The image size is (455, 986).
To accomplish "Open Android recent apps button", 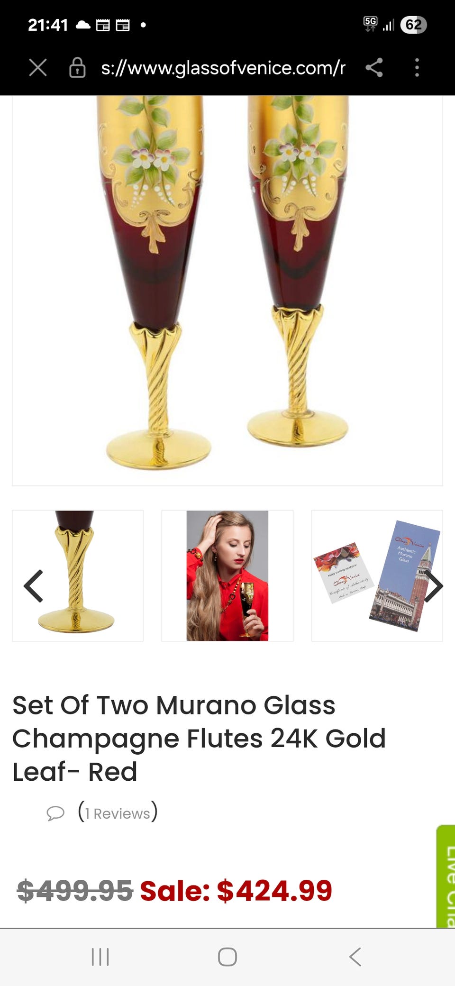I will [100, 957].
